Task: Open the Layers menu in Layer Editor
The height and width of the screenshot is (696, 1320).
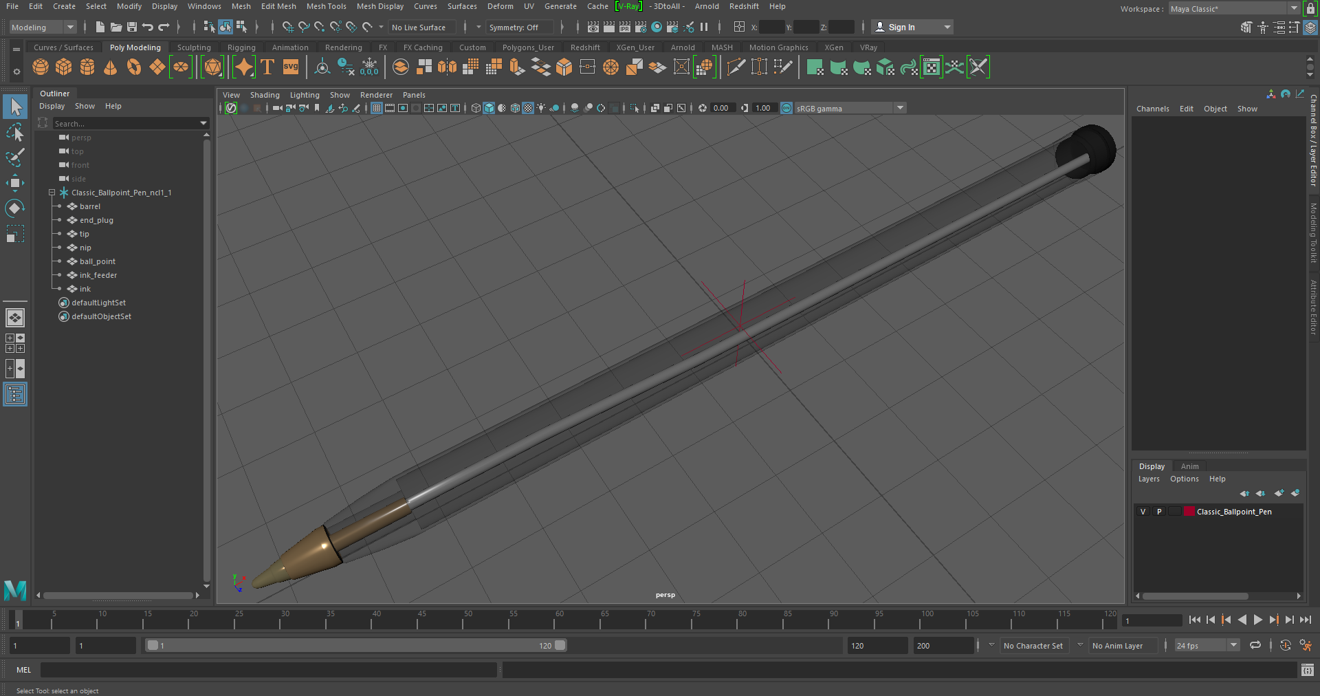Action: [1149, 479]
